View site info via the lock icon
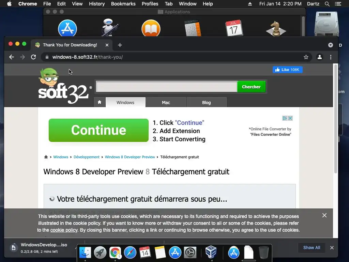 (47, 57)
